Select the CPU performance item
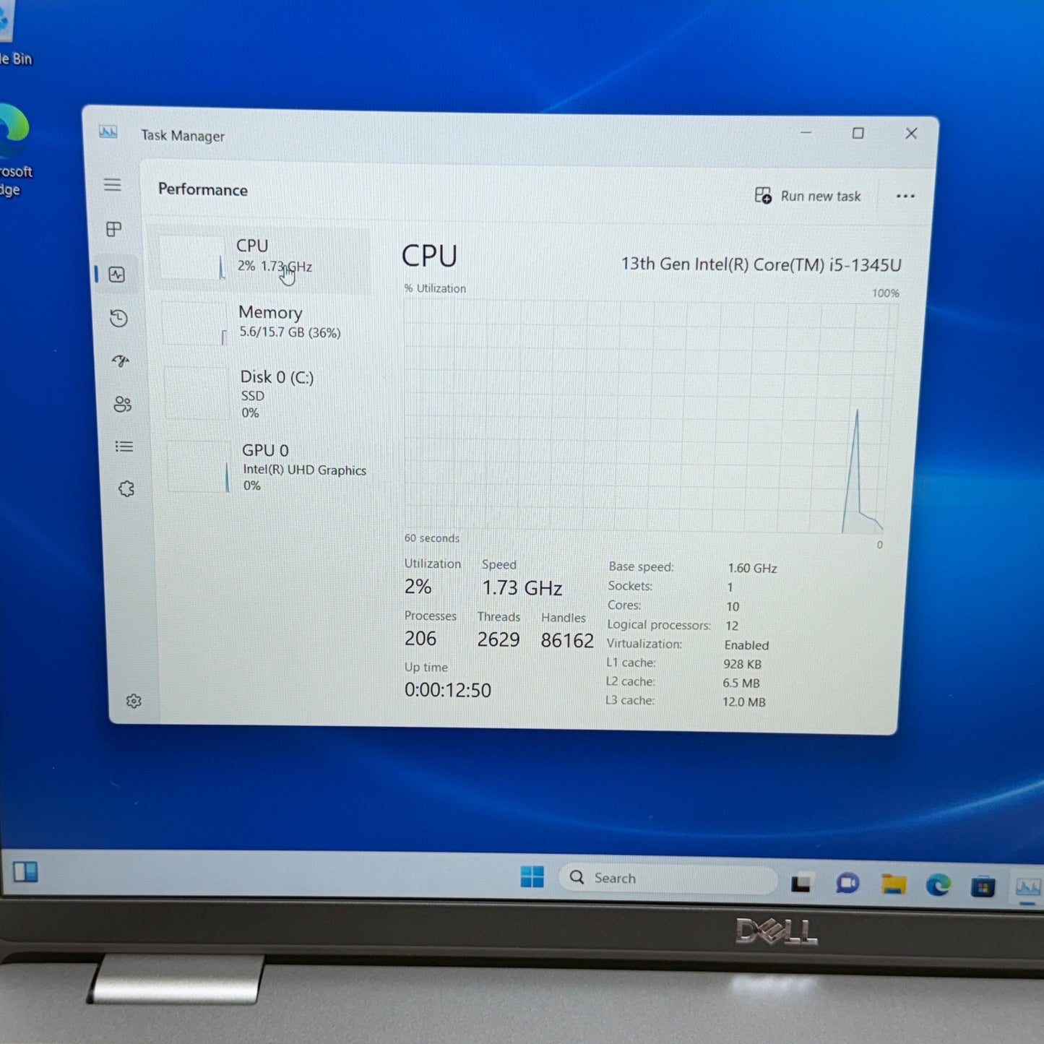Image resolution: width=1044 pixels, height=1044 pixels. [x=260, y=259]
